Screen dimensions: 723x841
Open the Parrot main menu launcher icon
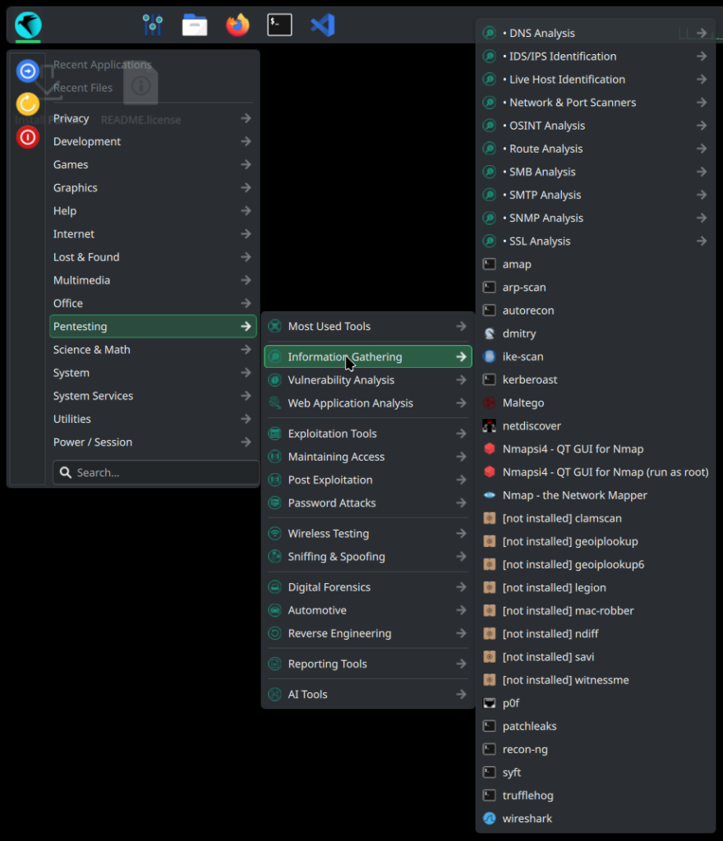pos(28,25)
